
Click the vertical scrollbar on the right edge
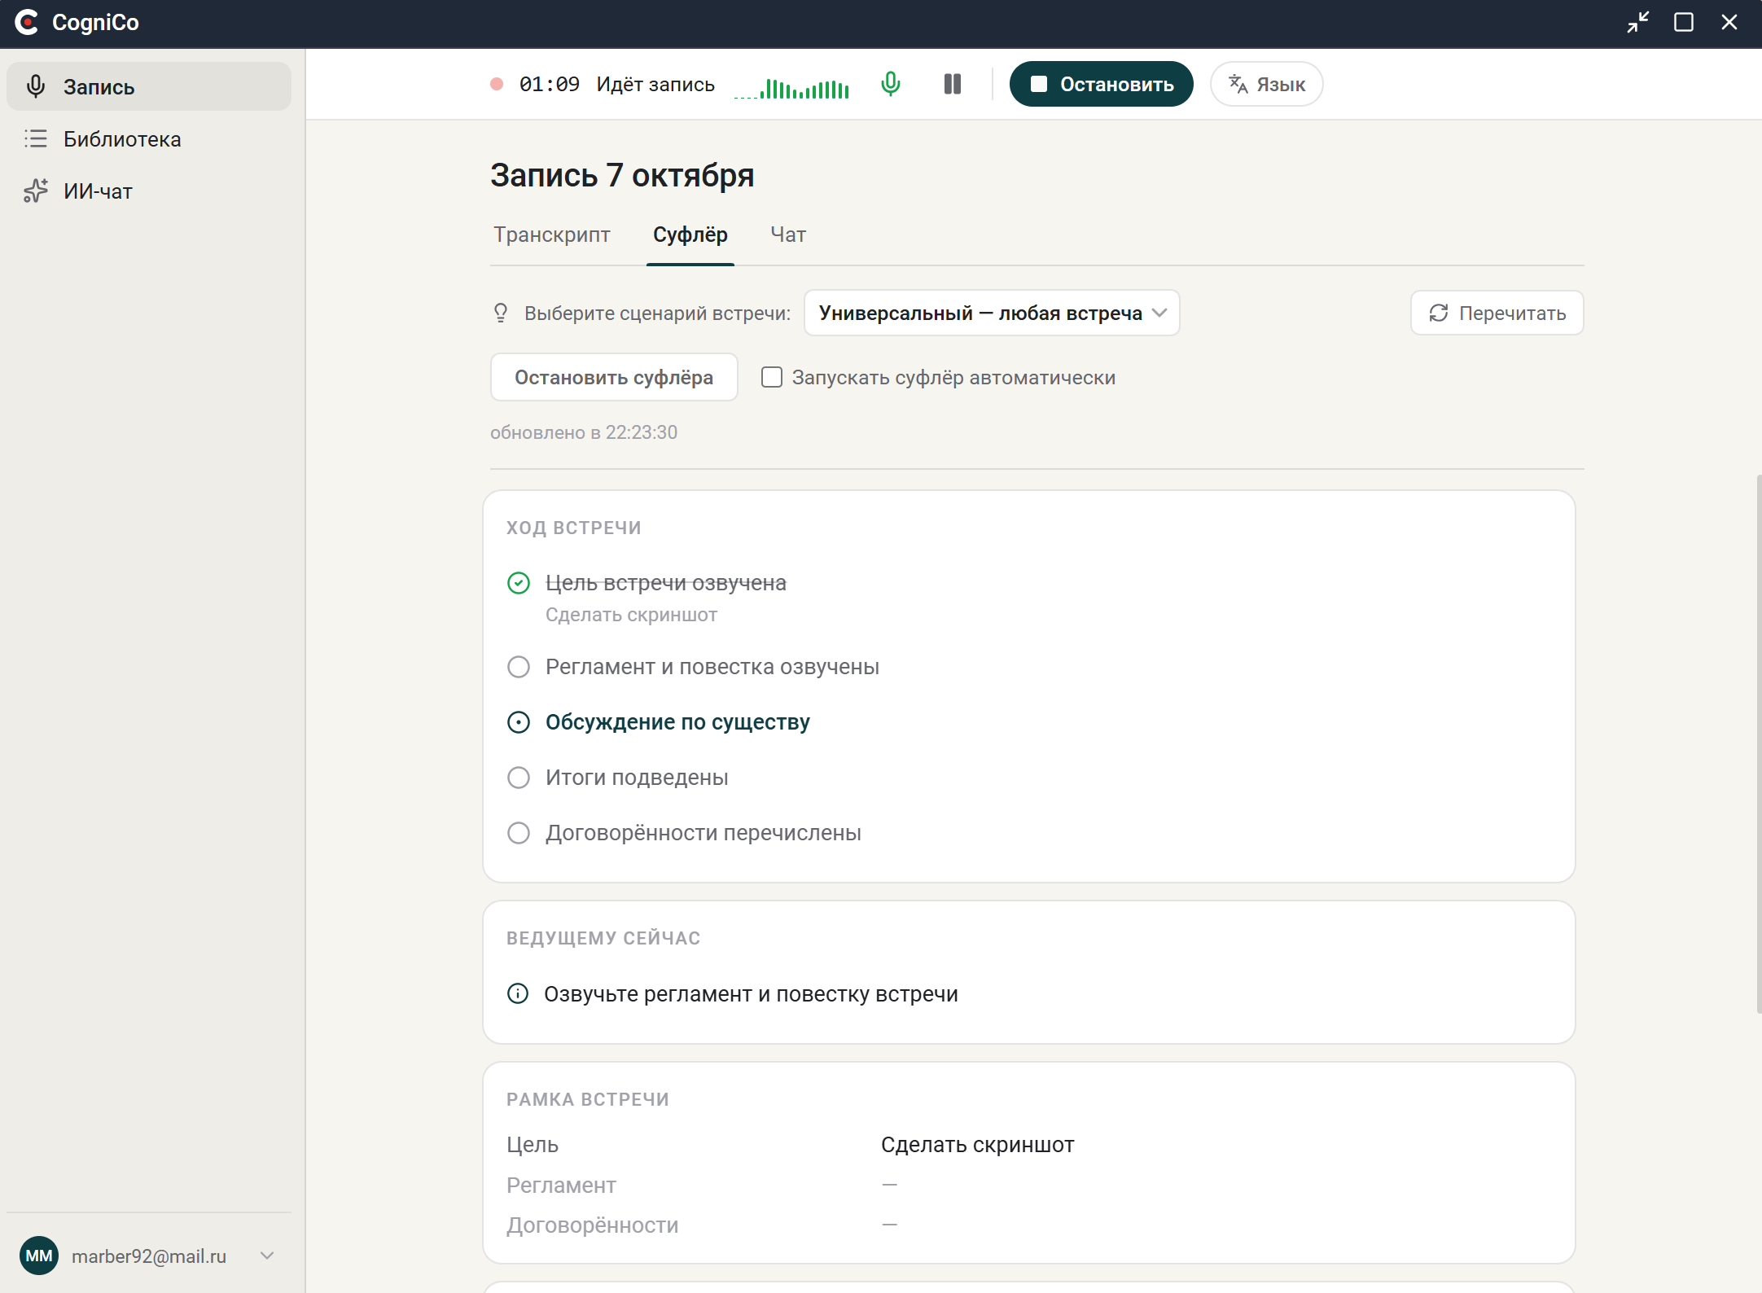(1759, 744)
